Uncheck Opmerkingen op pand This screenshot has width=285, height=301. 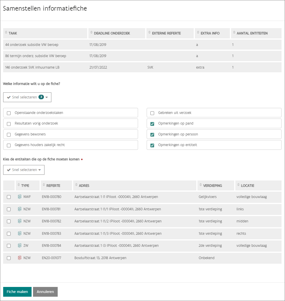152,124
